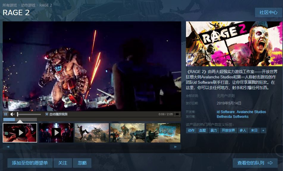The width and height of the screenshot is (283, 171).
Task: Select the 血腥 gore tag
Action: (x=202, y=130)
